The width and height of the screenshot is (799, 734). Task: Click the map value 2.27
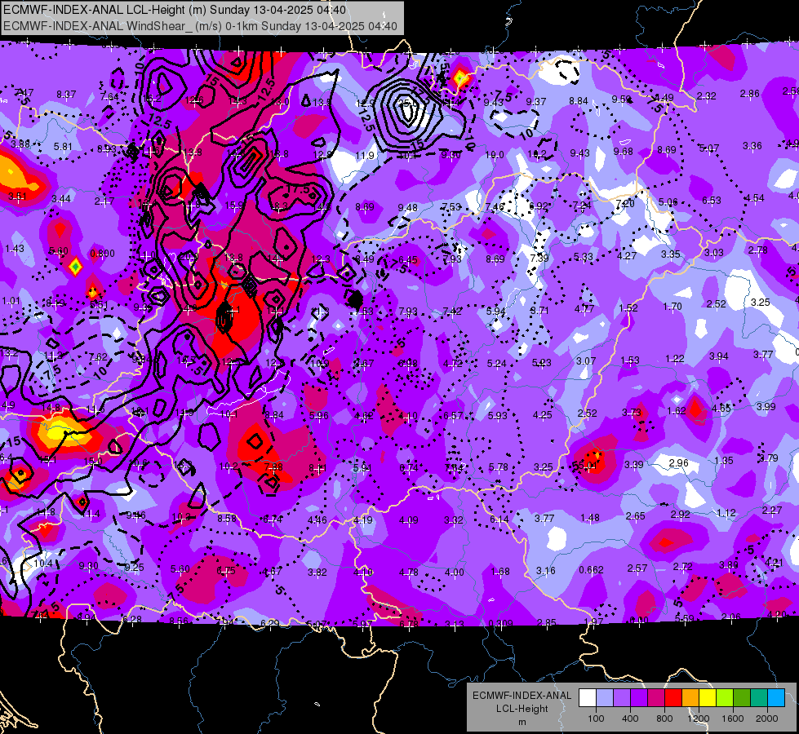coord(771,510)
